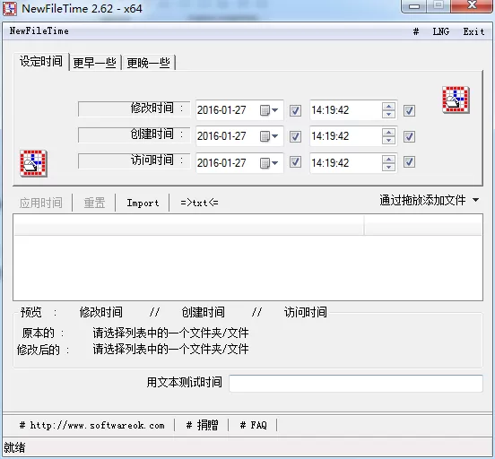Toggle the date checkbox for 创建时间
Viewport: 495px width, 459px height.
[295, 136]
